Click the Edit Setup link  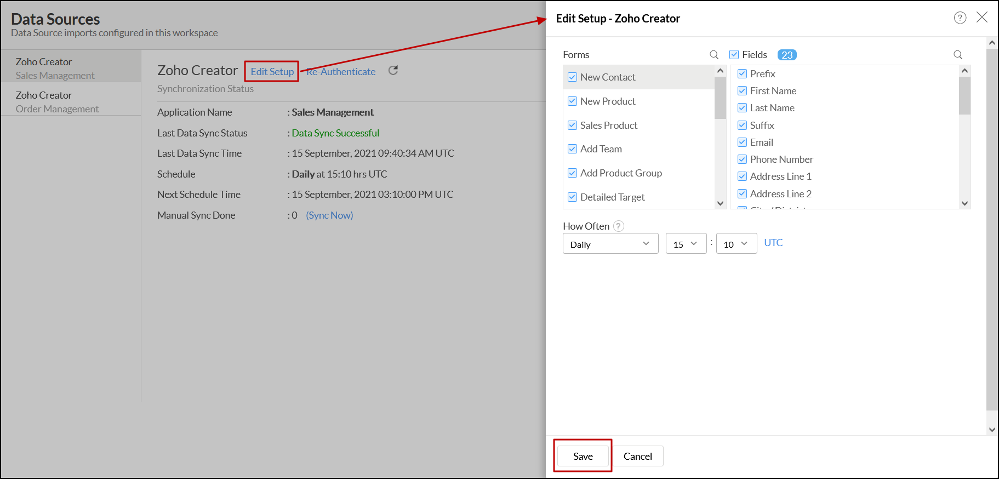click(x=272, y=72)
